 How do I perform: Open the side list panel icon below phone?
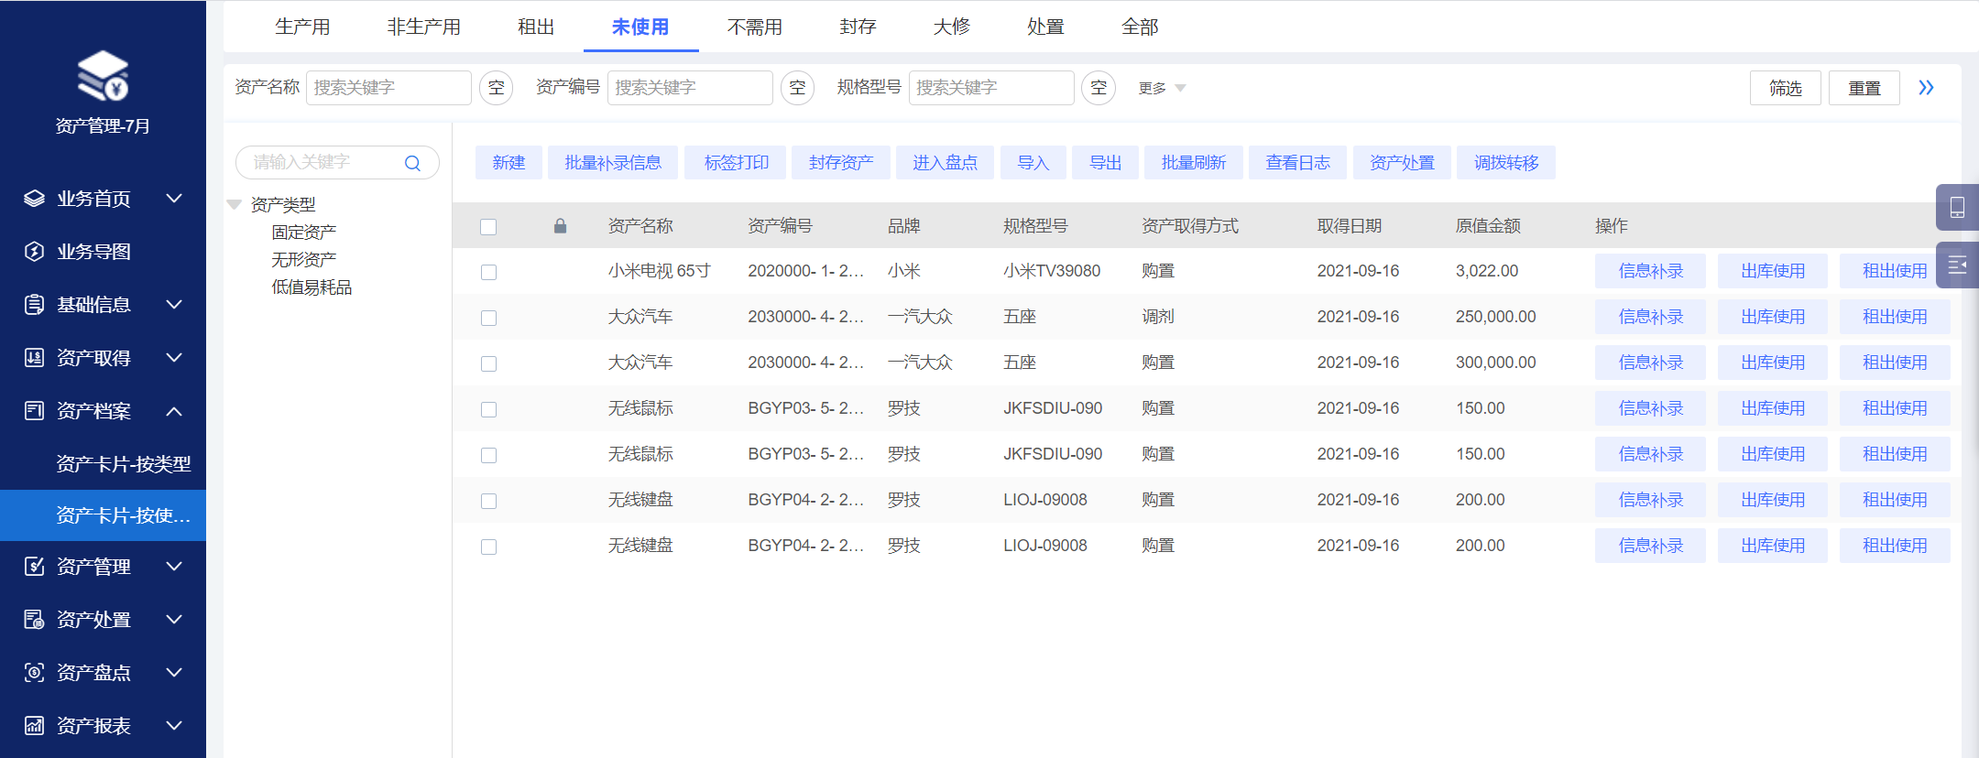tap(1957, 265)
